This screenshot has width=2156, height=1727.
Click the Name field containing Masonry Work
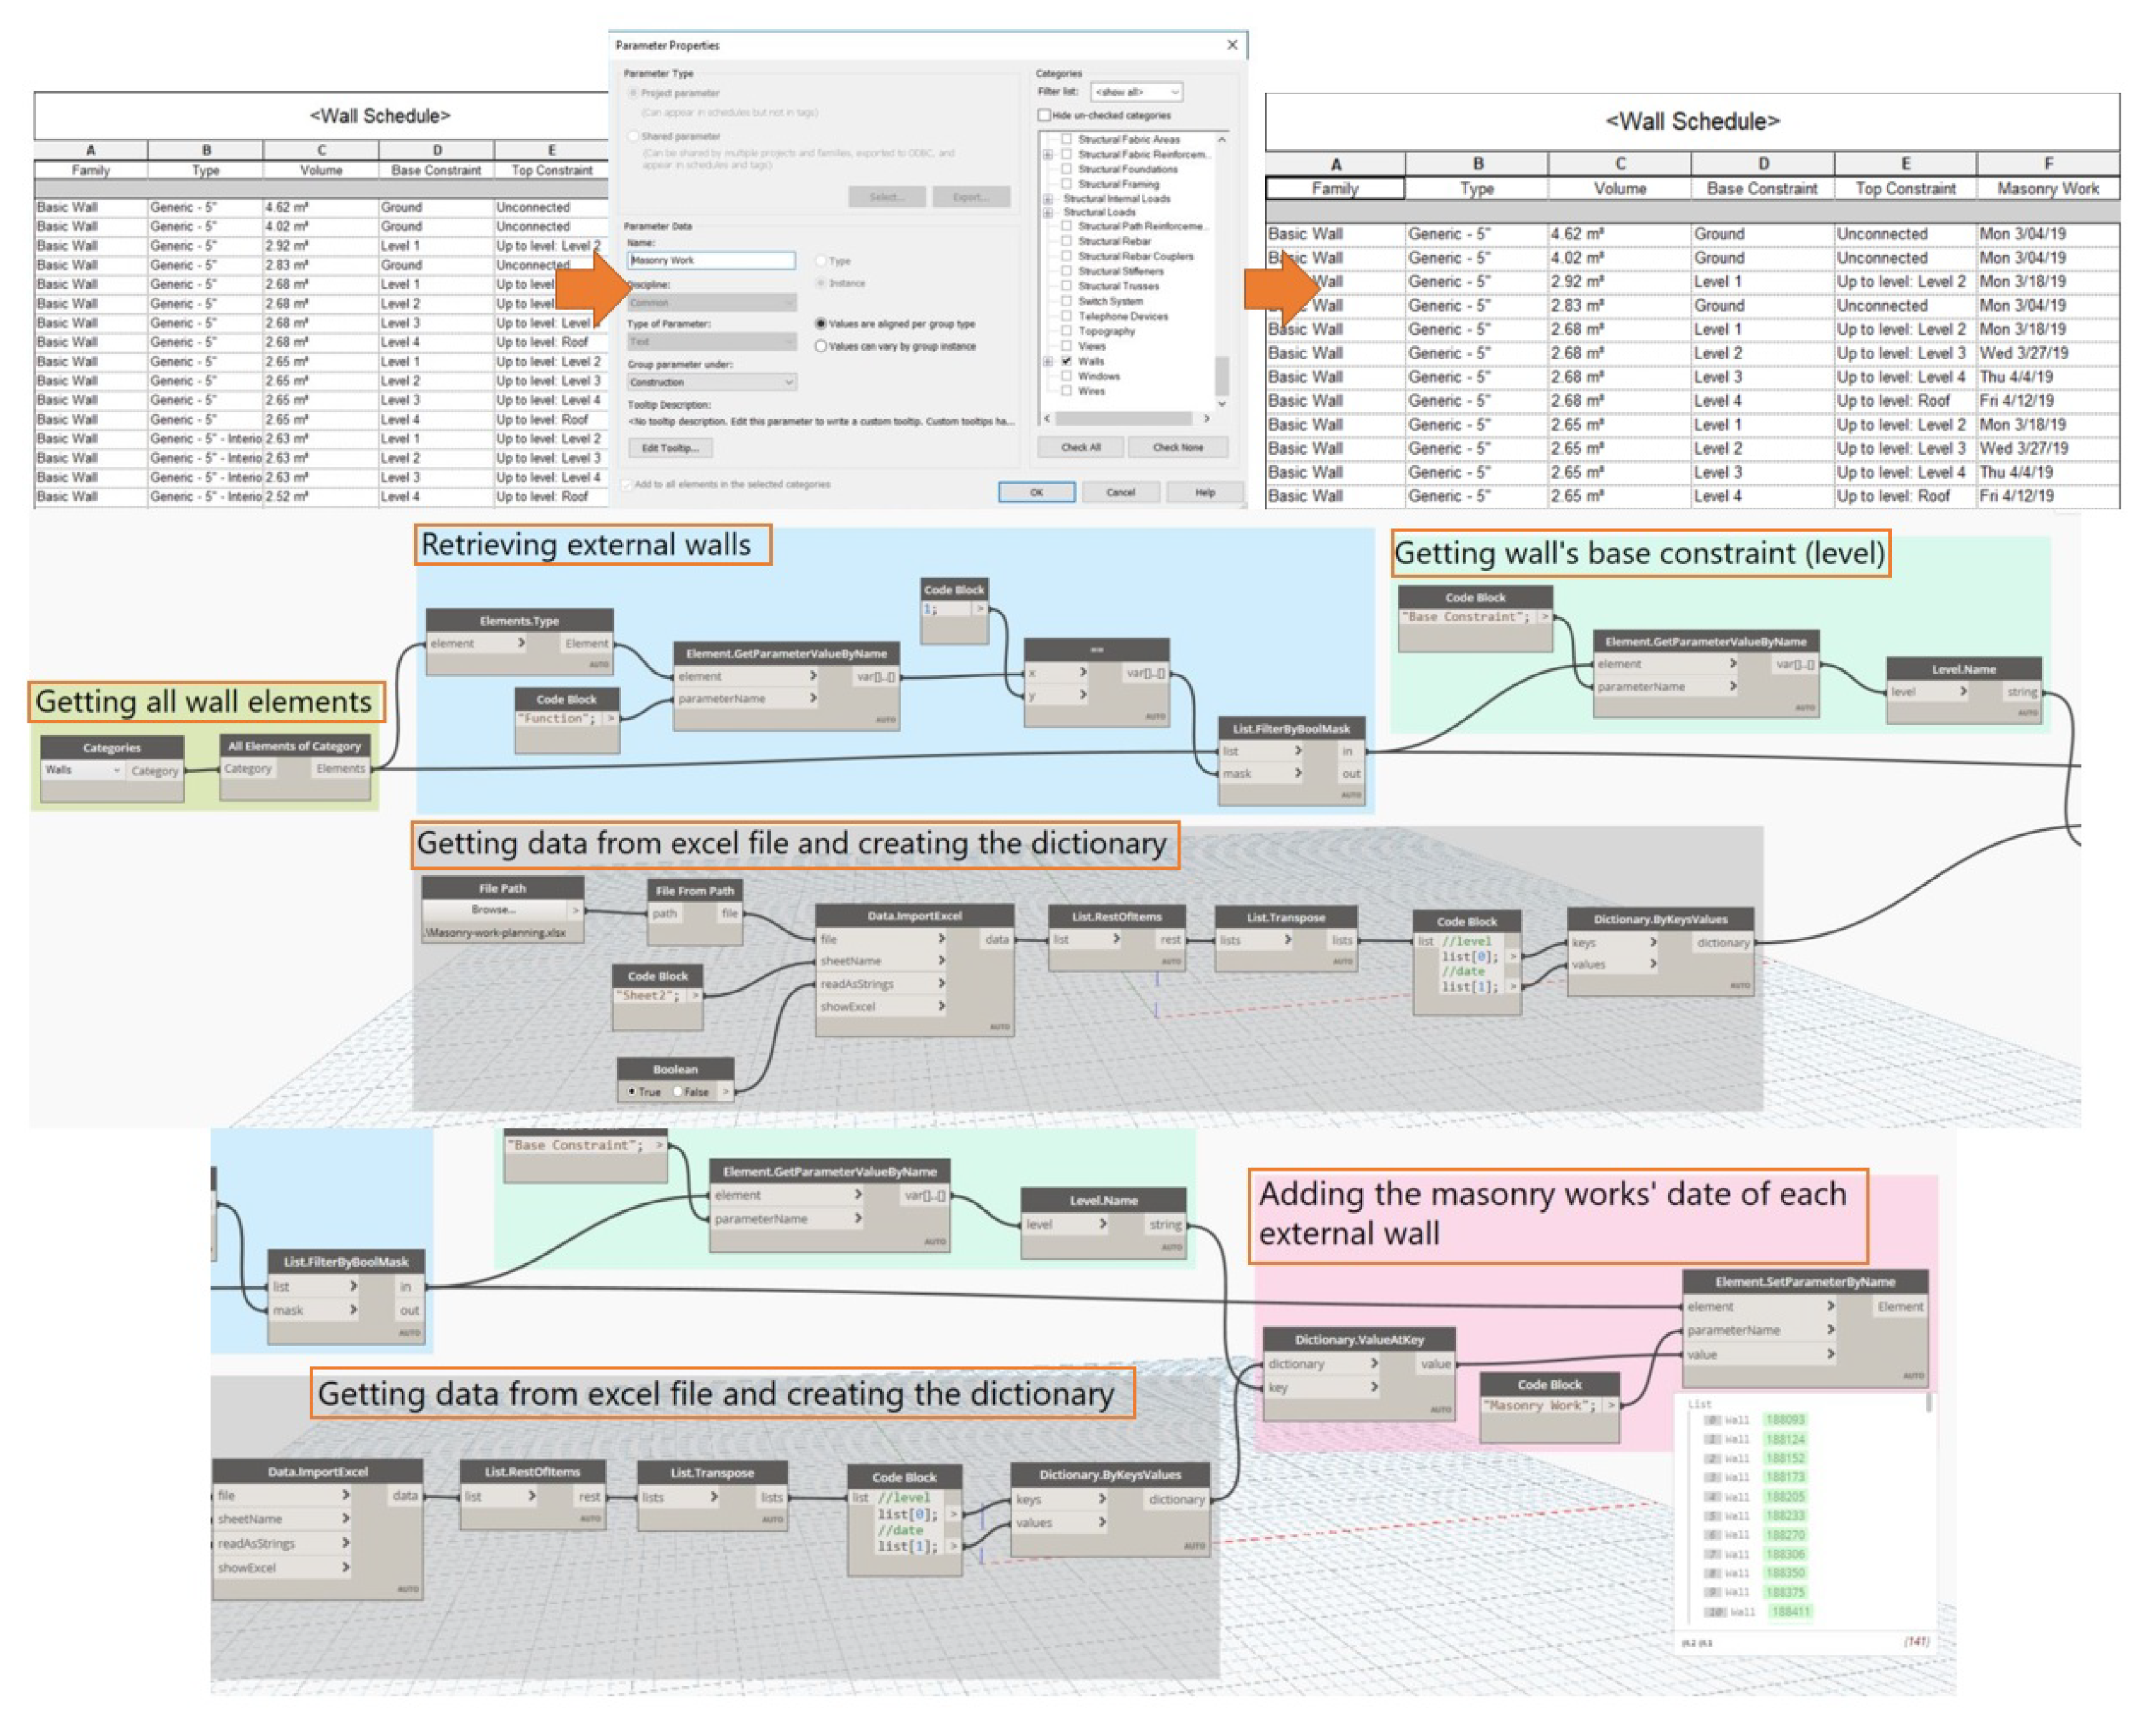click(711, 260)
